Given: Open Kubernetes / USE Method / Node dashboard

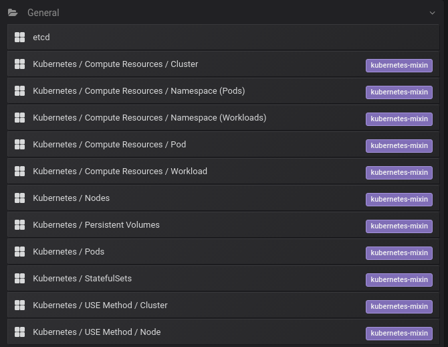Looking at the screenshot, I should point(96,332).
